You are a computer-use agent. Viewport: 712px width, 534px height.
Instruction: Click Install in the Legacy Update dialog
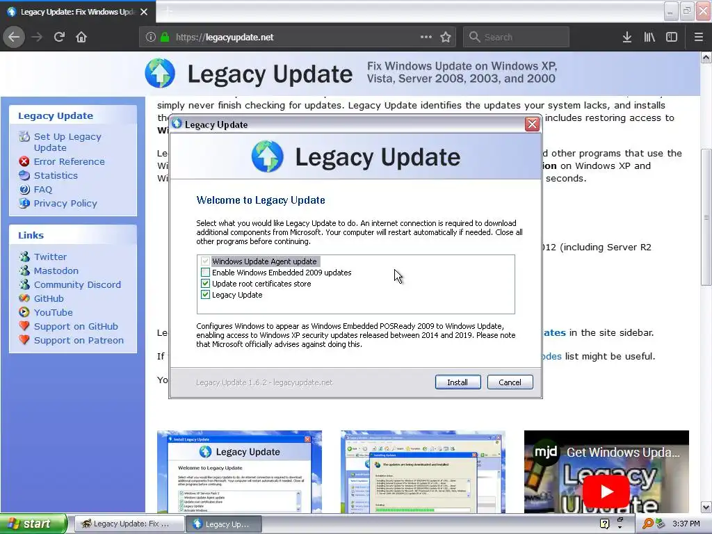pos(458,382)
